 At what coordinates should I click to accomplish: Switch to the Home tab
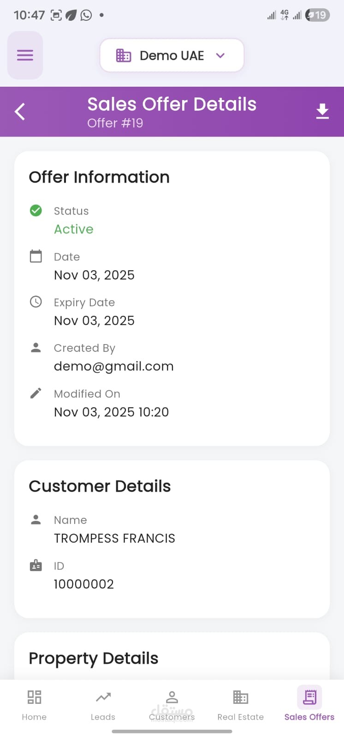34,704
